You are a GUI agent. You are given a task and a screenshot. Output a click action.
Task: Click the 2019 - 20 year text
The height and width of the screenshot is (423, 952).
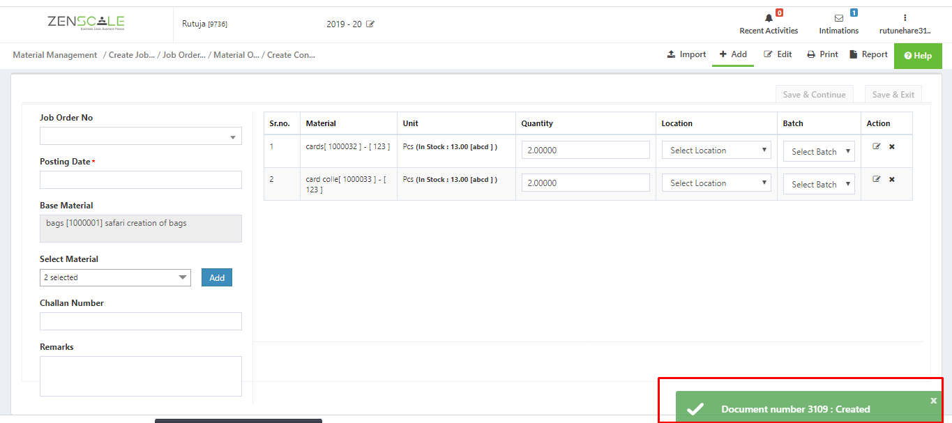[x=344, y=24]
